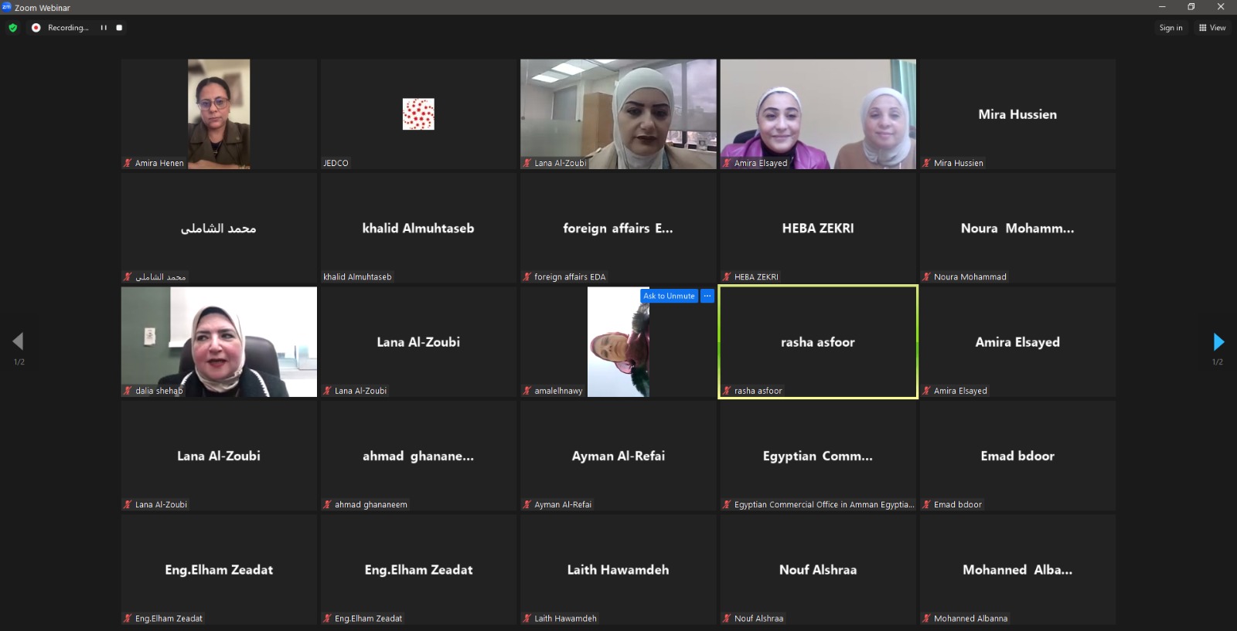The width and height of the screenshot is (1237, 631).
Task: Open the View layout menu
Action: [1211, 28]
